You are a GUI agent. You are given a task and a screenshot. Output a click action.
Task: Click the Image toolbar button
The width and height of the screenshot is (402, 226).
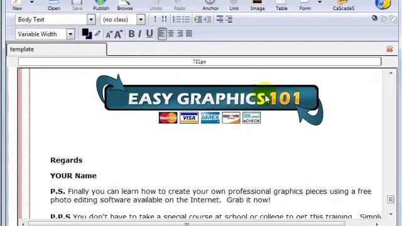coord(258,5)
